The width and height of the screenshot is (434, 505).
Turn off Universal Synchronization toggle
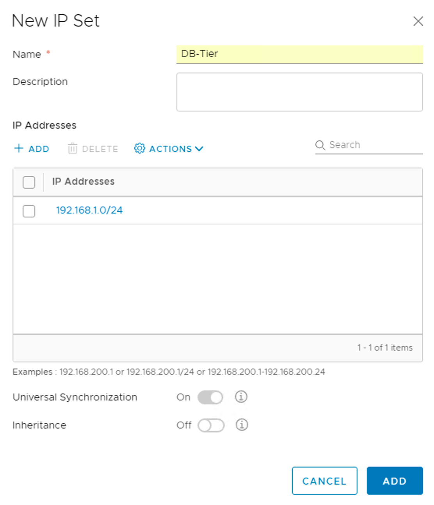point(210,397)
